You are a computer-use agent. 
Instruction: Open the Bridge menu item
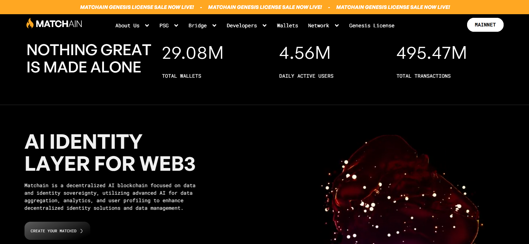click(x=197, y=26)
